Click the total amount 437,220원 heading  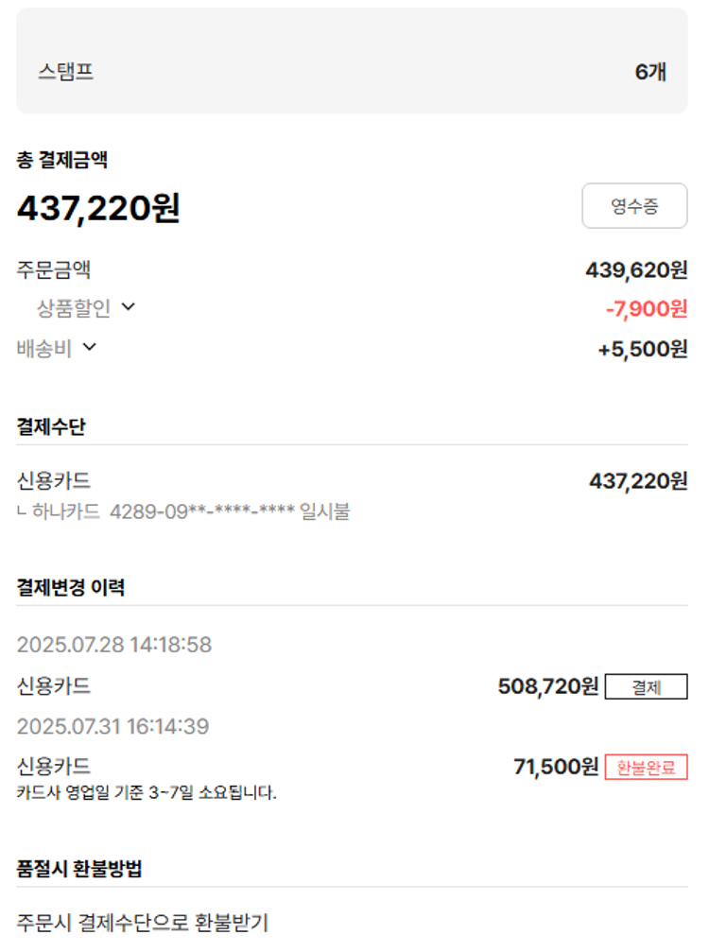[98, 208]
